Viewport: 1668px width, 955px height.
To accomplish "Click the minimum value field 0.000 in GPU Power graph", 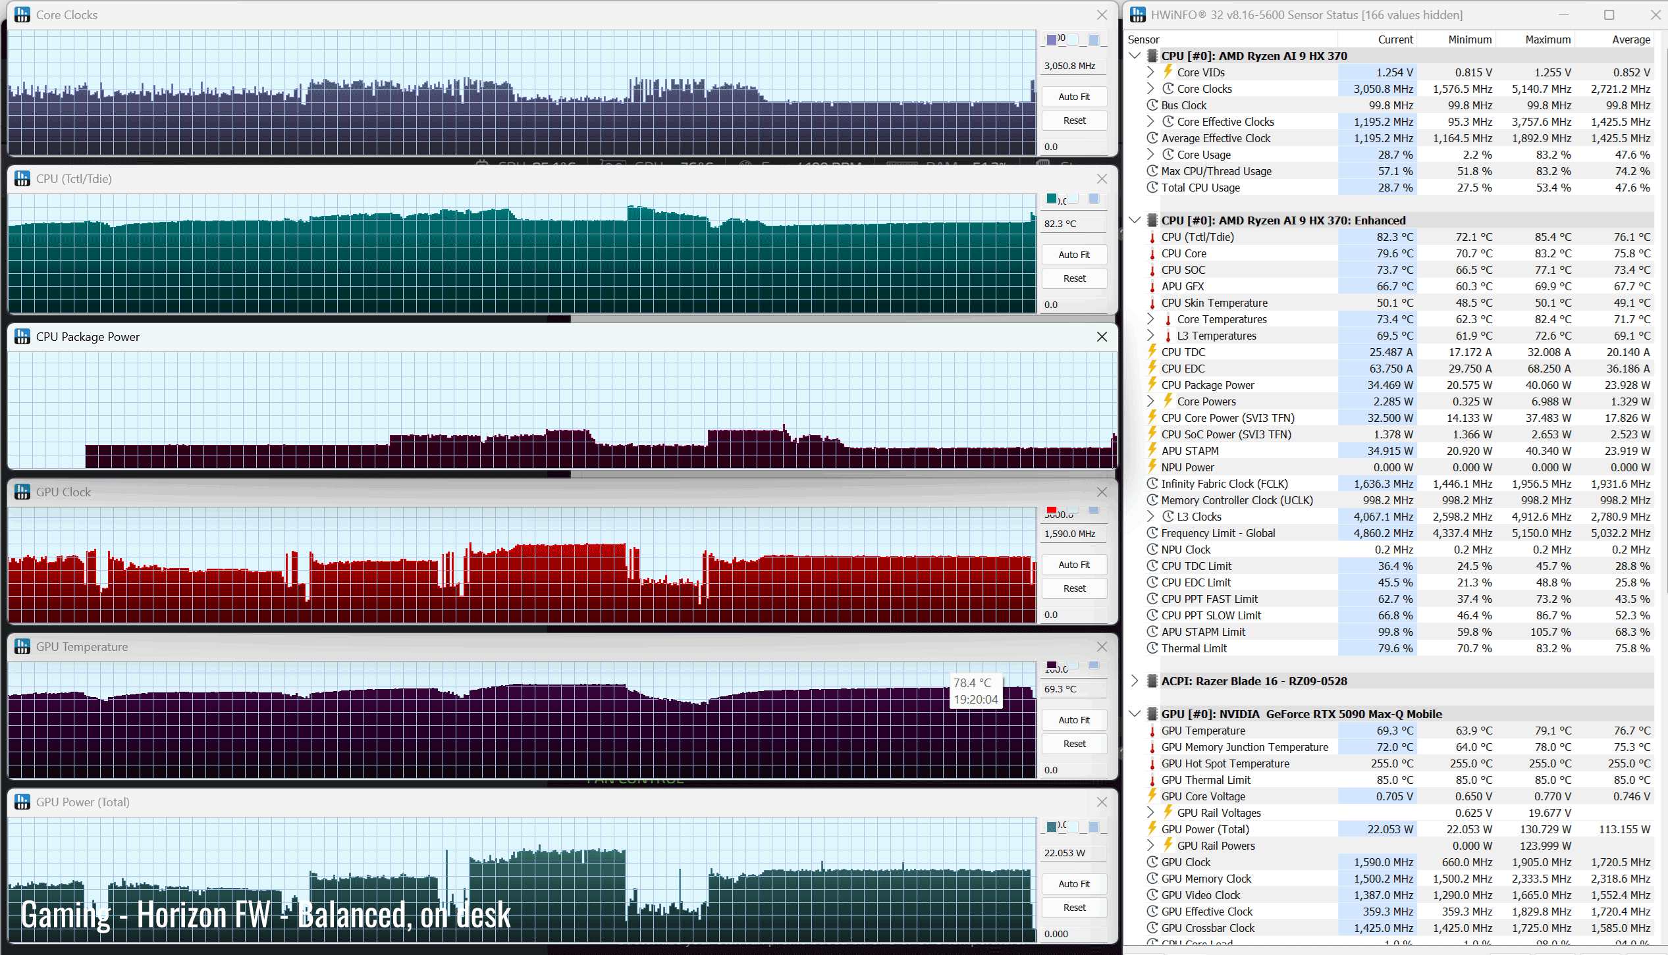I will (1074, 934).
